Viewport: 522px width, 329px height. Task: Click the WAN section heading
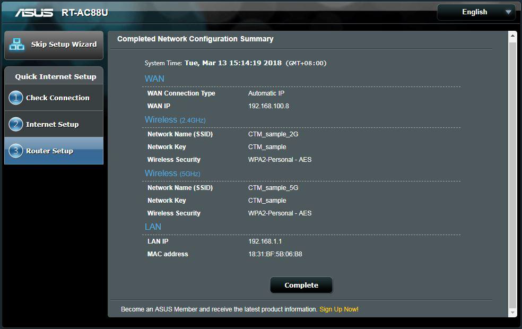tap(154, 79)
